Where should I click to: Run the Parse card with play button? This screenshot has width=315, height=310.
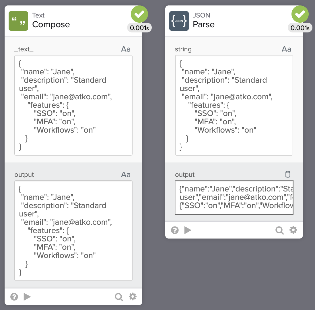point(188,230)
